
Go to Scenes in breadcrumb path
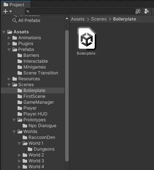click(x=99, y=19)
